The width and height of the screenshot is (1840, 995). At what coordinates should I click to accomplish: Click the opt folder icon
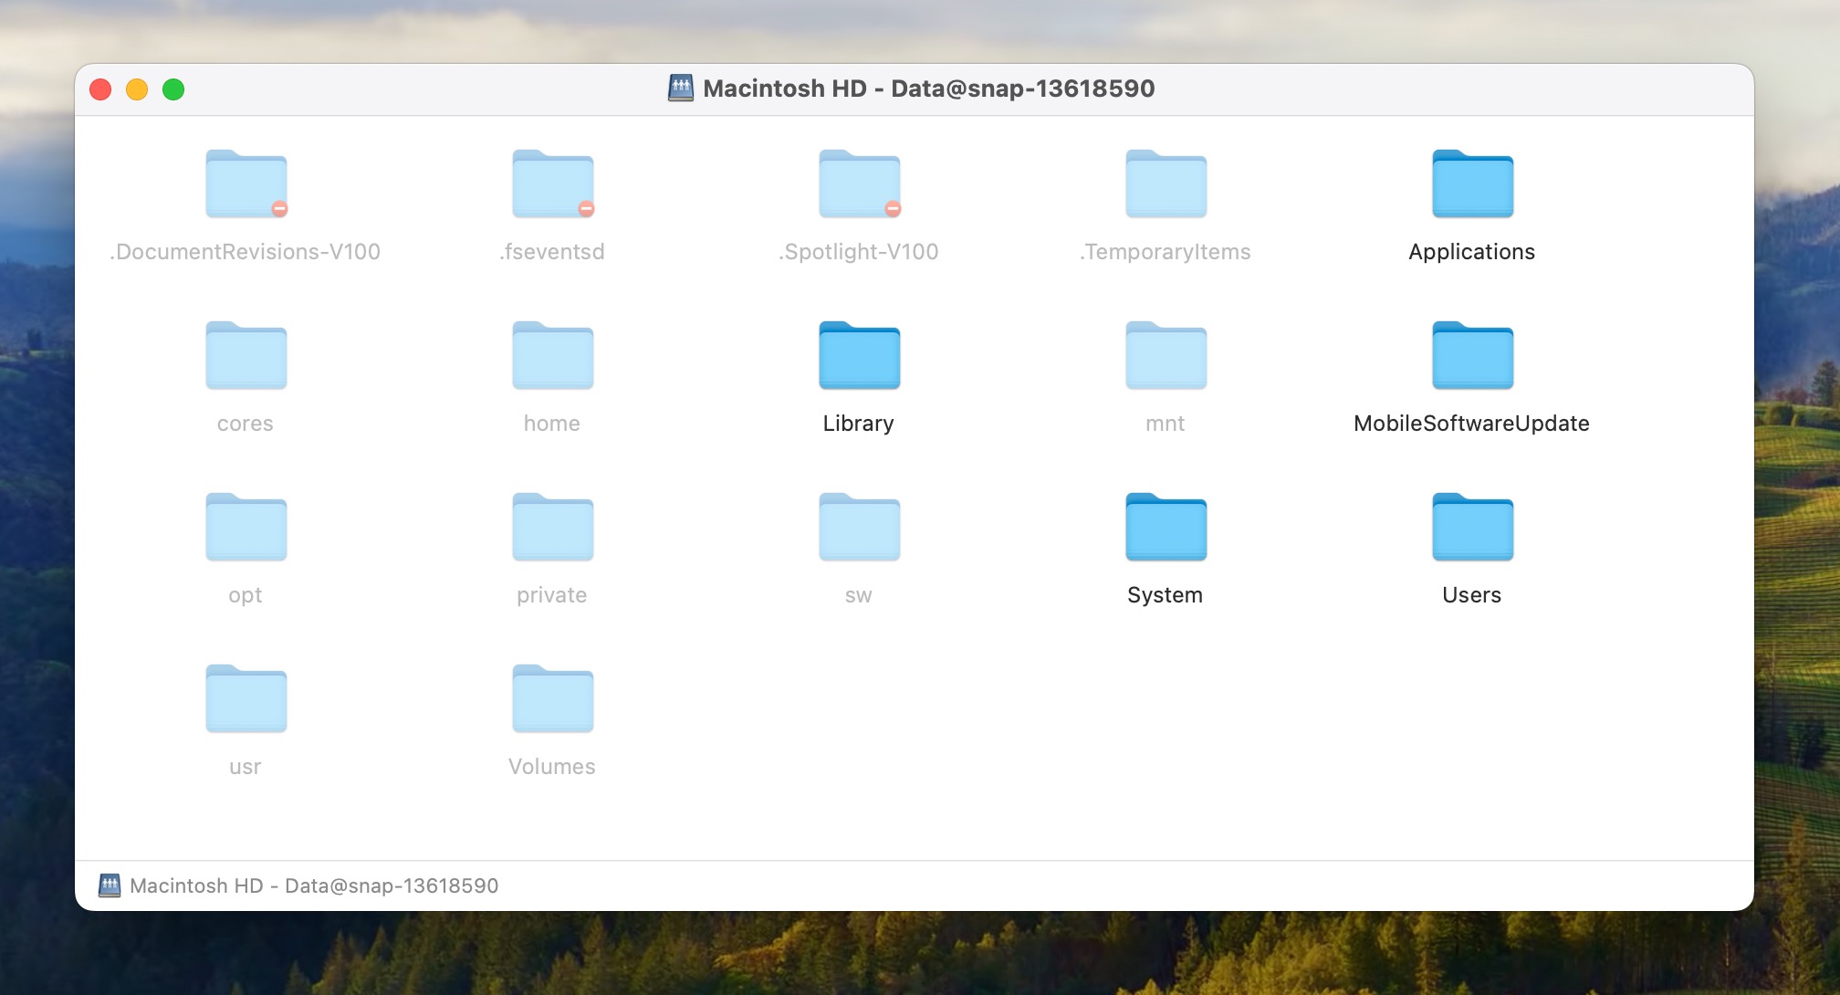pyautogui.click(x=246, y=528)
